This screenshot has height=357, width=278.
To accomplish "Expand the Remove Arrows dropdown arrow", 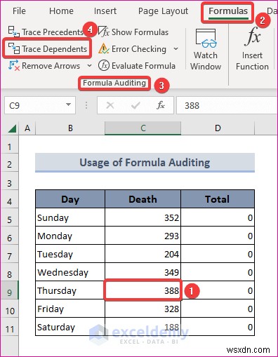I will [x=89, y=66].
